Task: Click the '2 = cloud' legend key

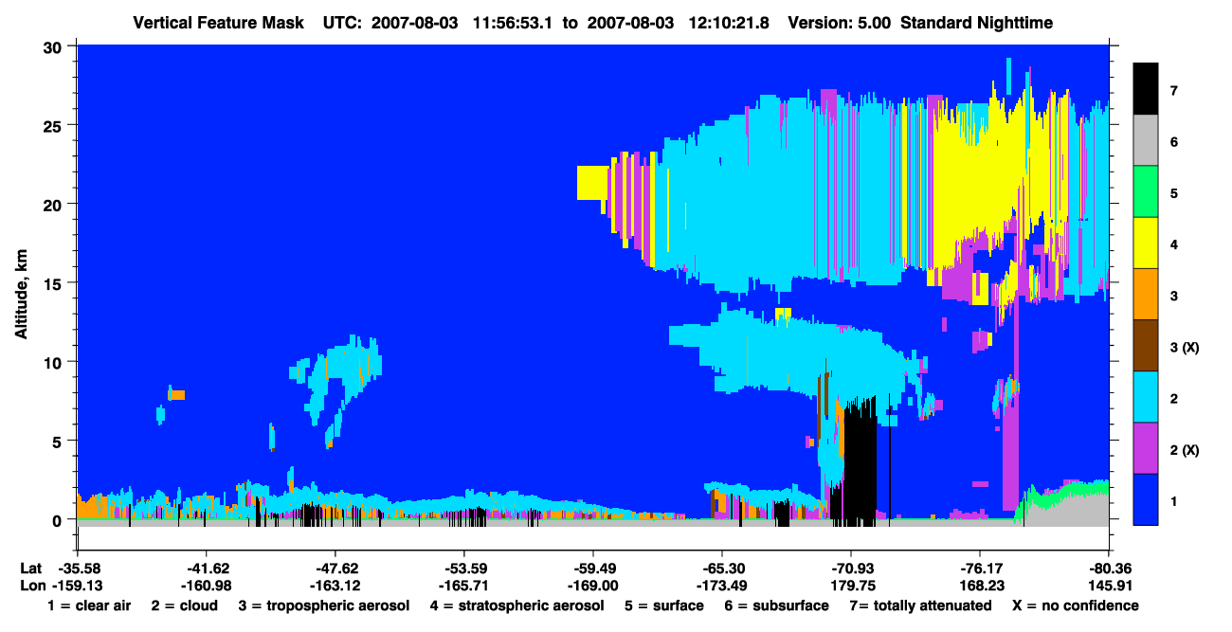Action: pyautogui.click(x=184, y=605)
